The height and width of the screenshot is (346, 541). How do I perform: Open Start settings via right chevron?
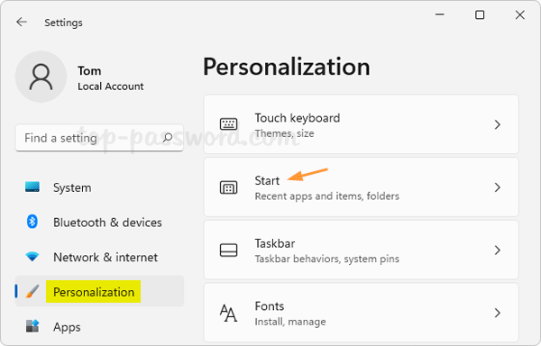point(497,187)
